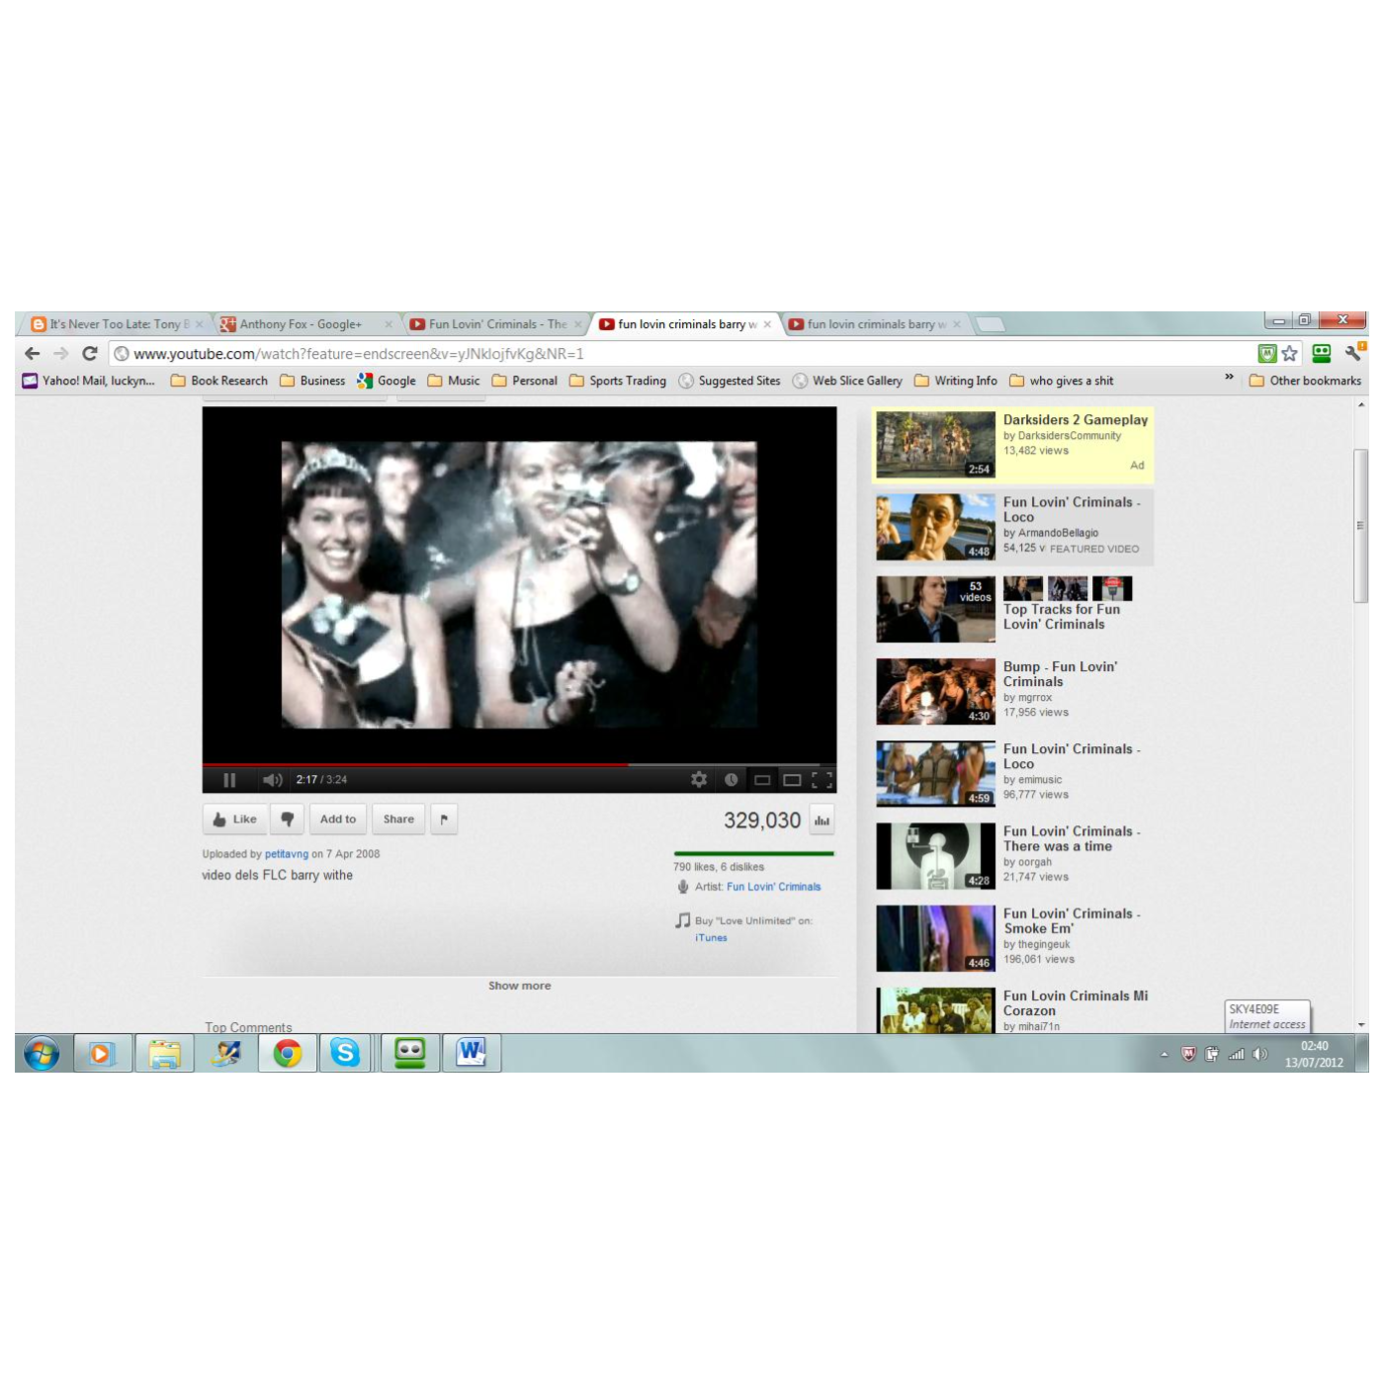
Task: Click the thumbs-down dislike button
Action: pyautogui.click(x=288, y=820)
